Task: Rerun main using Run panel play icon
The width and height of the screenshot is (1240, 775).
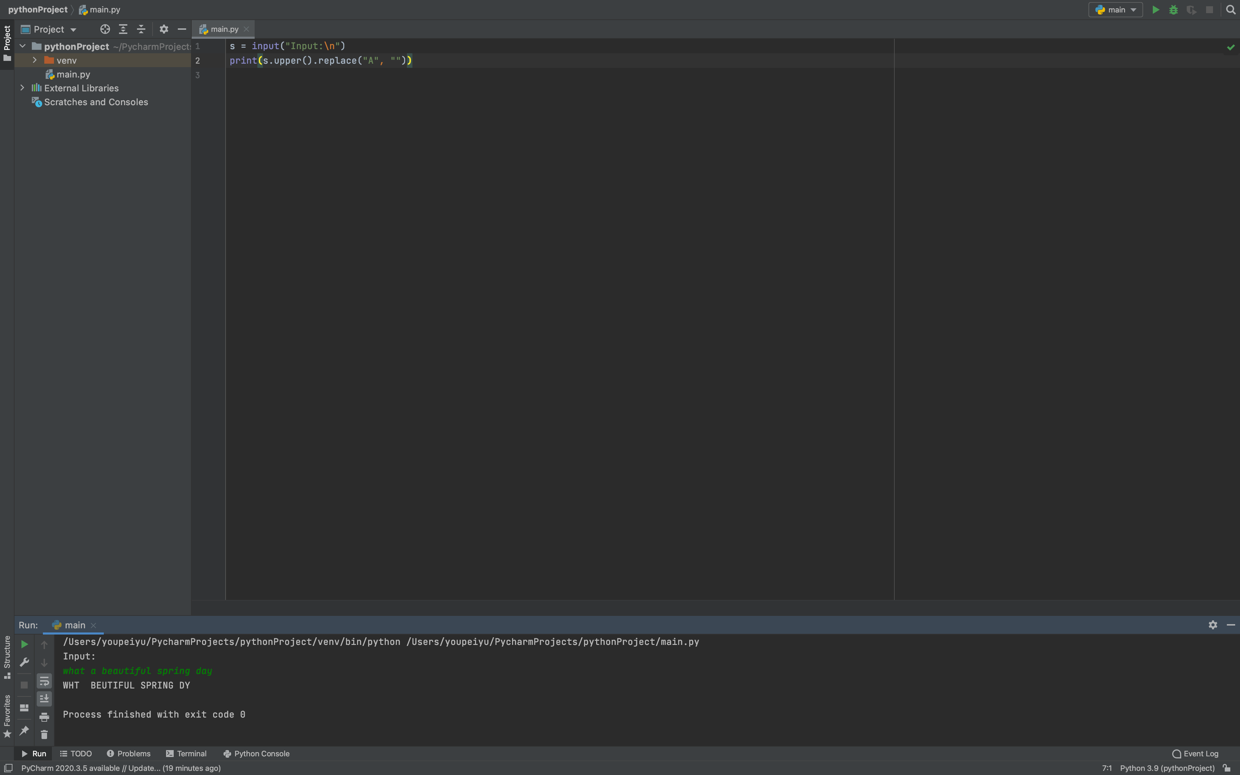Action: coord(24,644)
